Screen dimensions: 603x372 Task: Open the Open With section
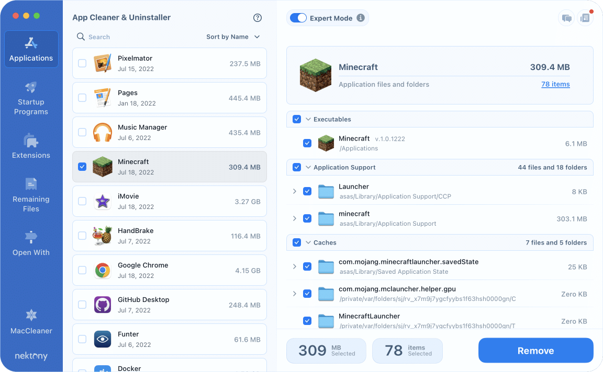coord(31,243)
